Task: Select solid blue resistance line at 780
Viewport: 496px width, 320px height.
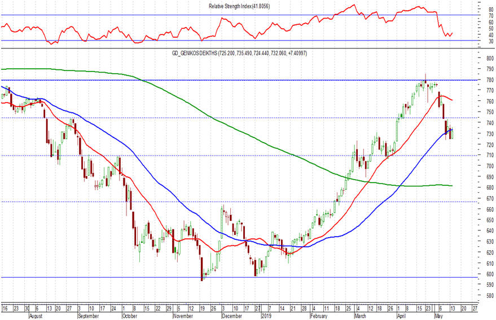Action: (x=239, y=80)
